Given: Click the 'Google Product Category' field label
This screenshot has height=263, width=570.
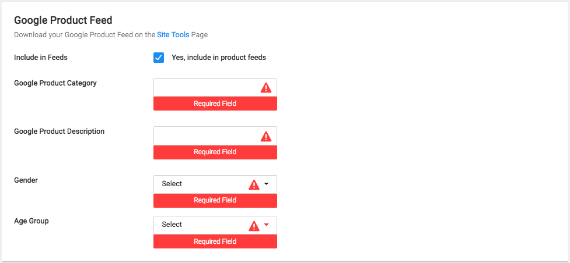Looking at the screenshot, I should [x=55, y=83].
